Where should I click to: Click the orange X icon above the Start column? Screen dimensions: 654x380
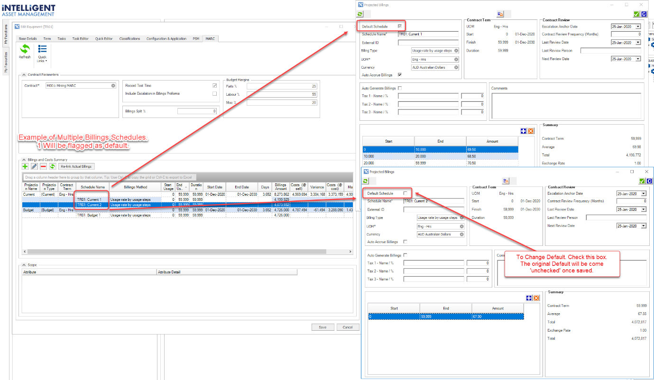(531, 130)
